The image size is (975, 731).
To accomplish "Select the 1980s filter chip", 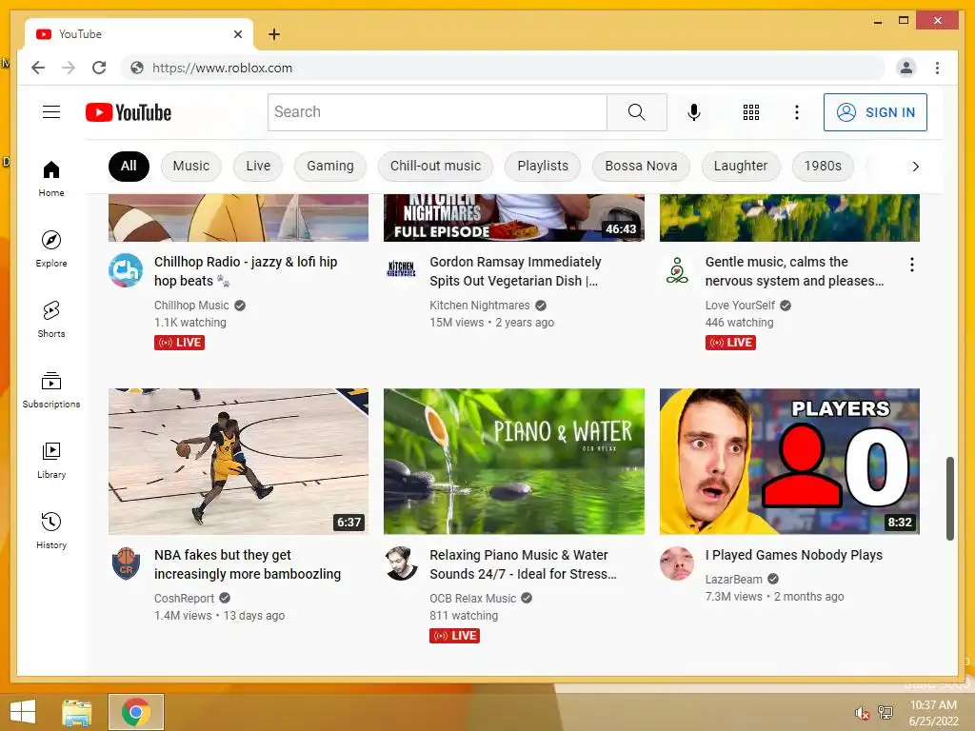I will coord(823,166).
